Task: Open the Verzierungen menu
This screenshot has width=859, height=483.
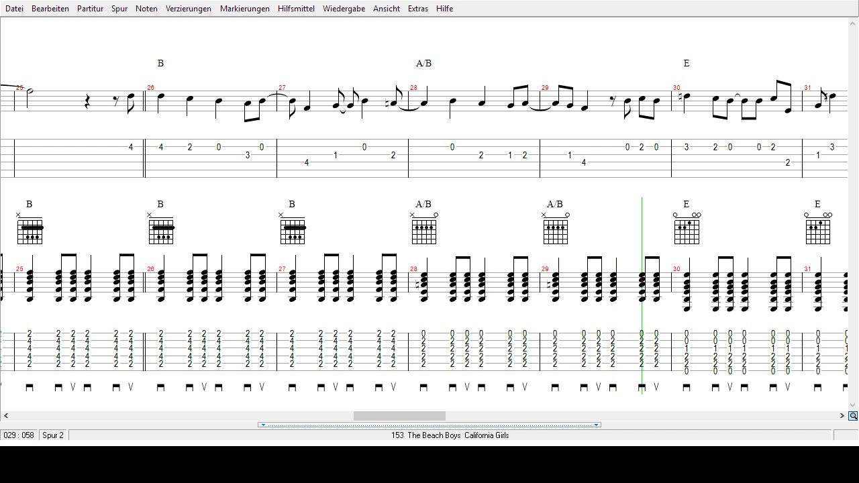Action: 189,9
